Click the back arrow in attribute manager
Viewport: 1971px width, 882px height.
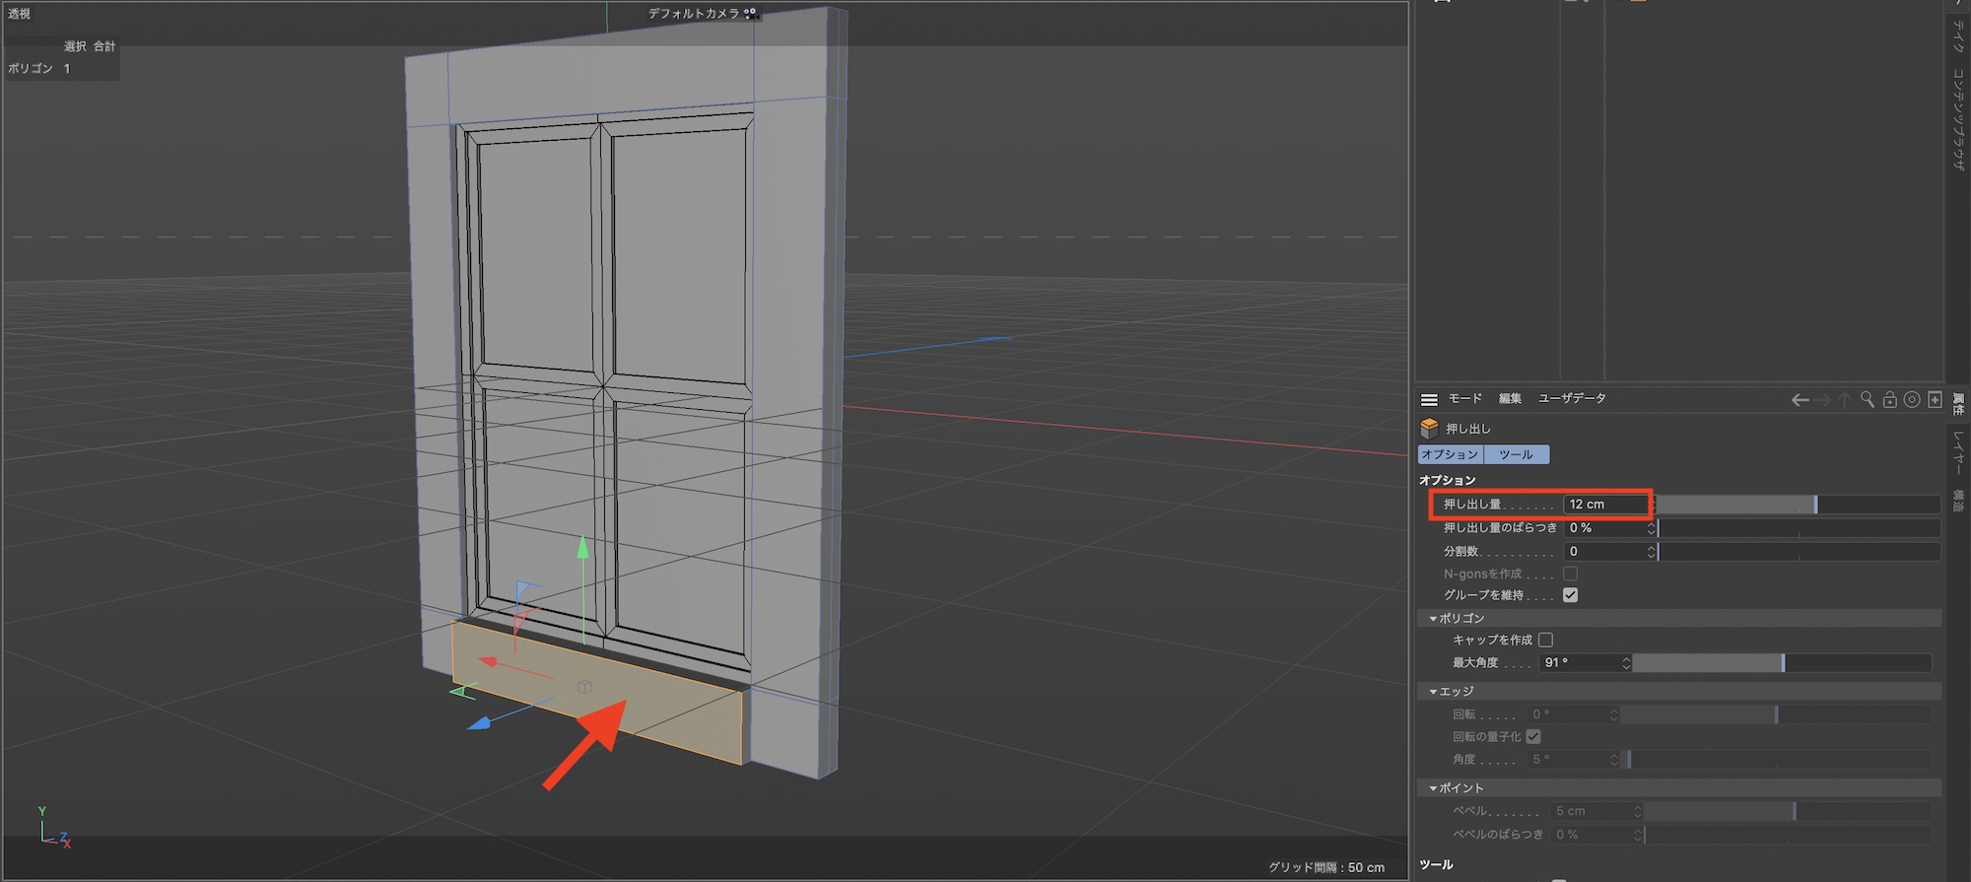tap(1800, 400)
